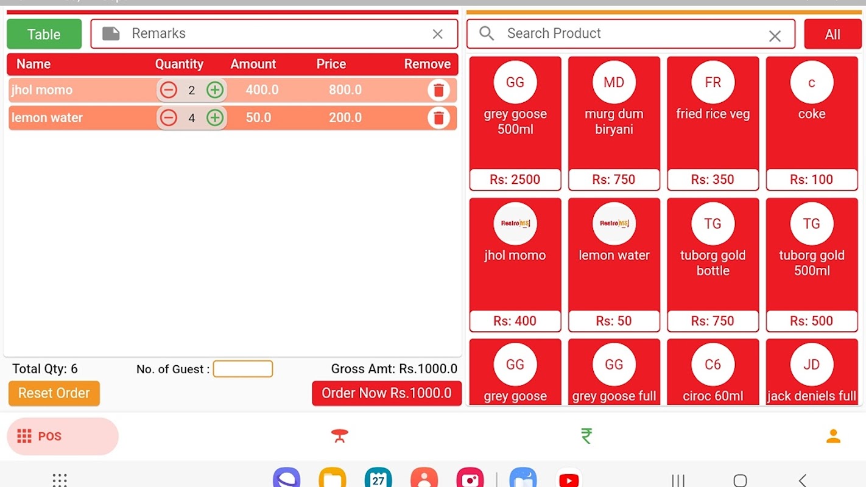This screenshot has width=866, height=487.
Task: Click the Amount column header
Action: coord(253,64)
